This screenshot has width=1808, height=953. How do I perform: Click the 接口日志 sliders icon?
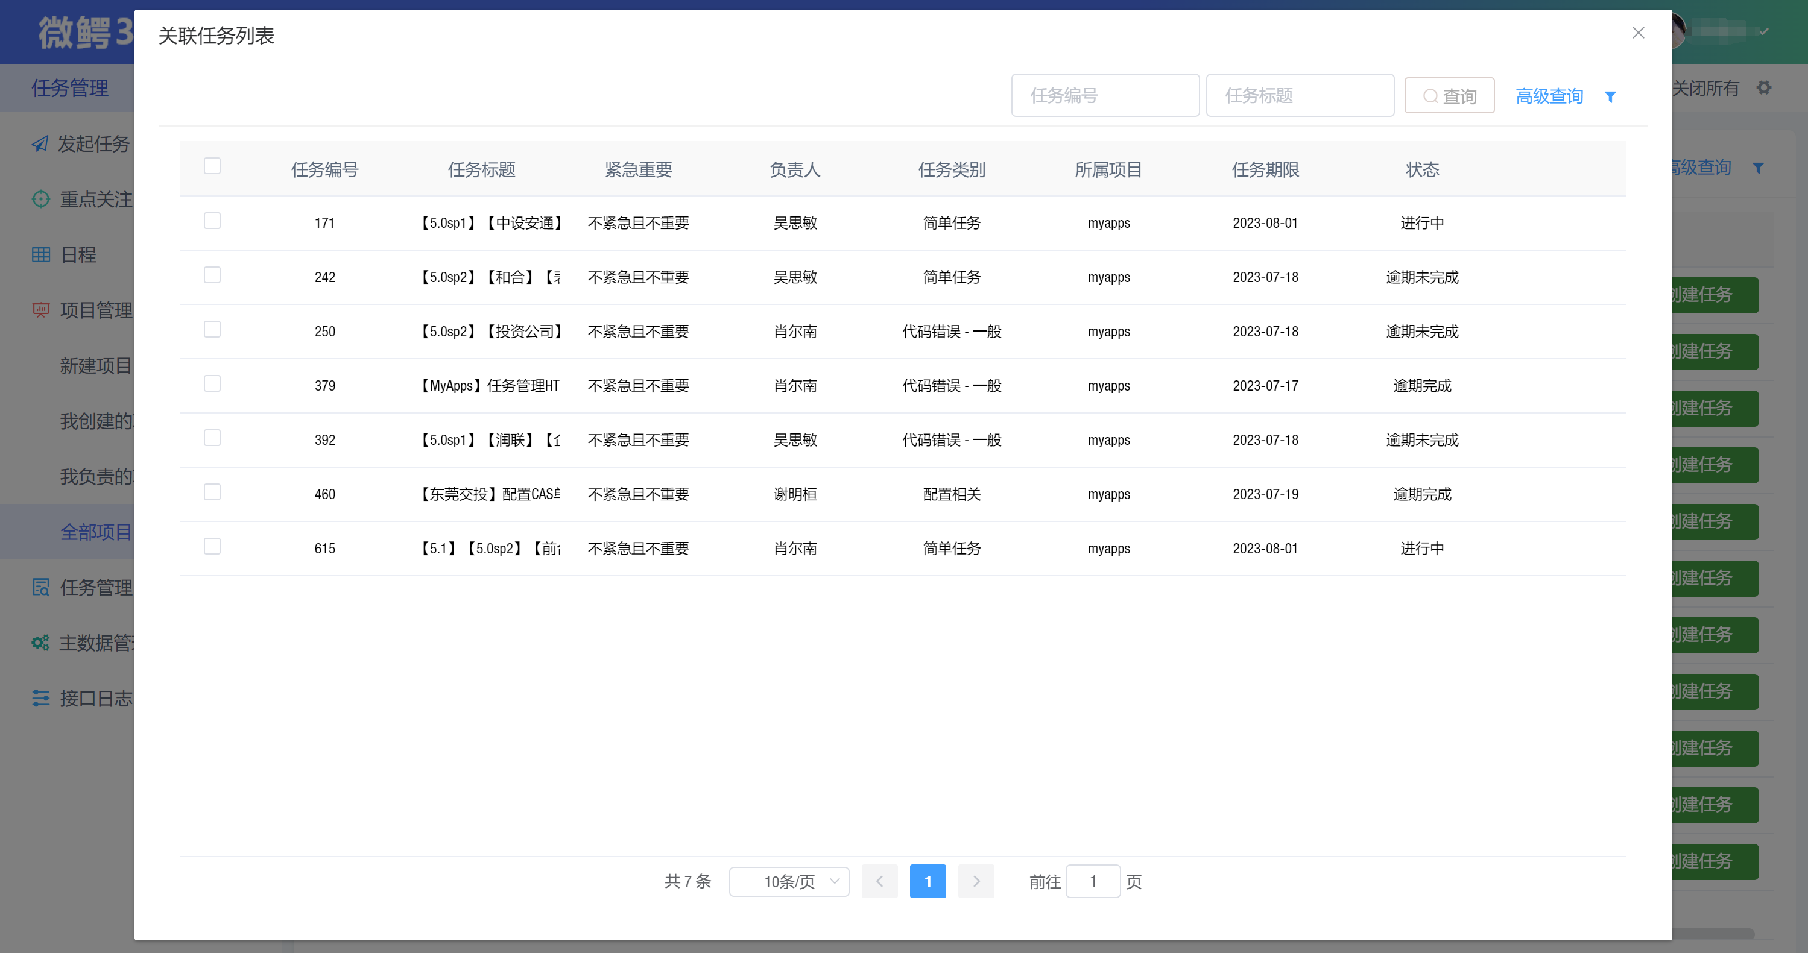pyautogui.click(x=41, y=698)
